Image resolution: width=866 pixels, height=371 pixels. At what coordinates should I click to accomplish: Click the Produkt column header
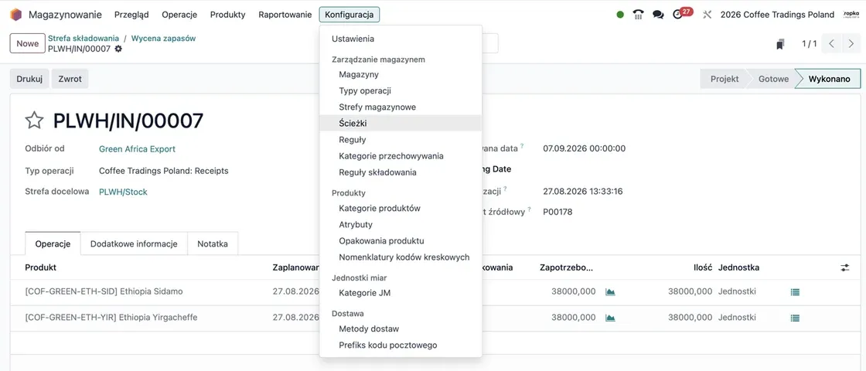(x=41, y=267)
